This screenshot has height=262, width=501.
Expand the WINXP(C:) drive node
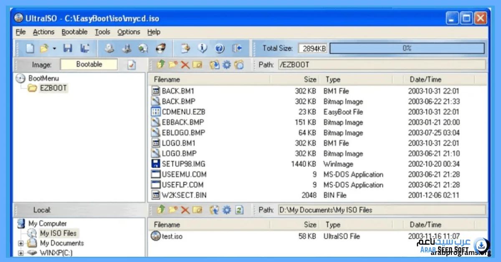tap(21, 253)
